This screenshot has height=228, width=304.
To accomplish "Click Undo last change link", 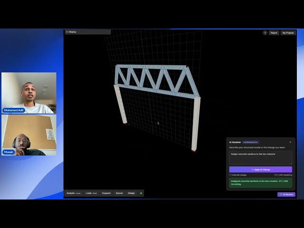I will tap(238, 175).
